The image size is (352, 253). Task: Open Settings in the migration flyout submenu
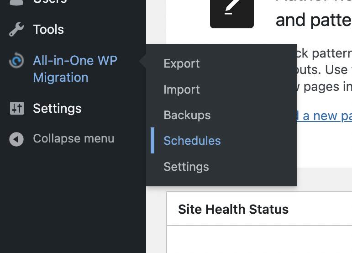[186, 167]
